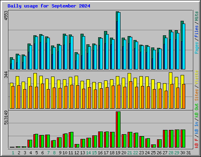Viewport: 201px width, 157px height.
Task: Click the orange sites bar for day 21
Action: tap(131, 95)
